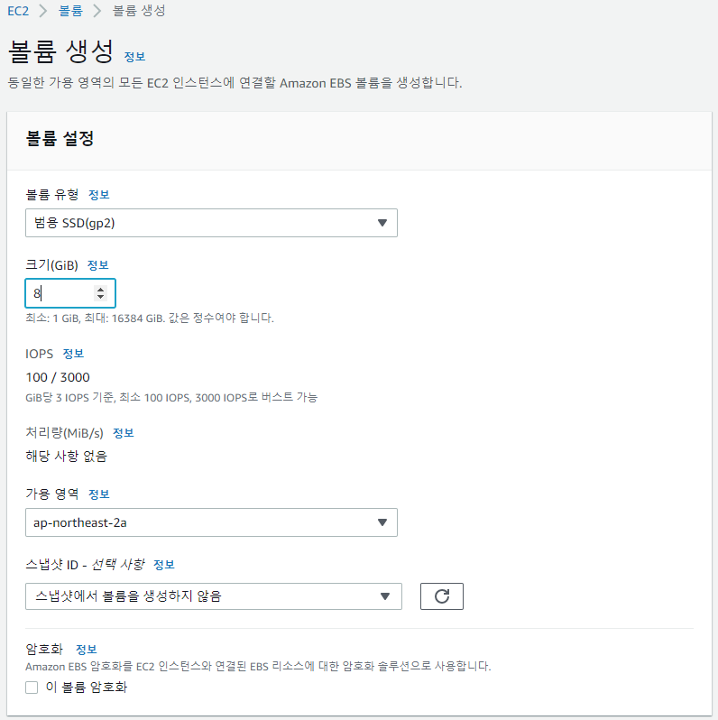Go to EC2 in the breadcrumb
This screenshot has width=718, height=720.
click(18, 11)
